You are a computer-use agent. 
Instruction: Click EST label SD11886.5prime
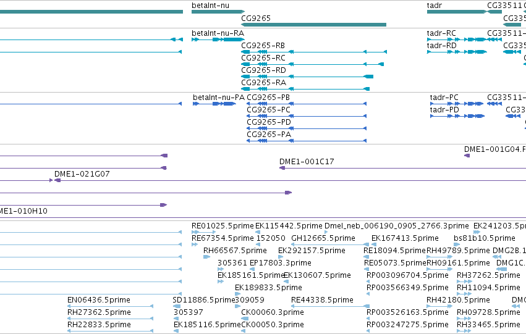click(x=203, y=301)
